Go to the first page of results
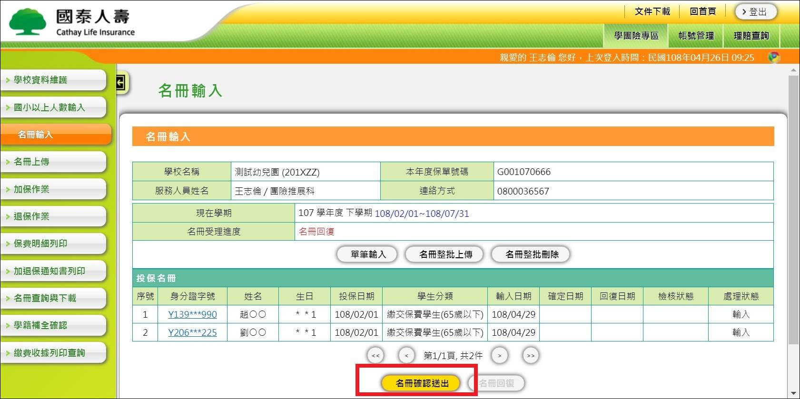 375,356
